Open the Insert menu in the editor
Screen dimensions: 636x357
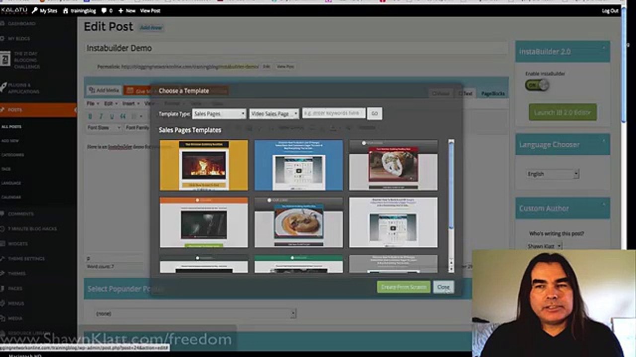[130, 104]
